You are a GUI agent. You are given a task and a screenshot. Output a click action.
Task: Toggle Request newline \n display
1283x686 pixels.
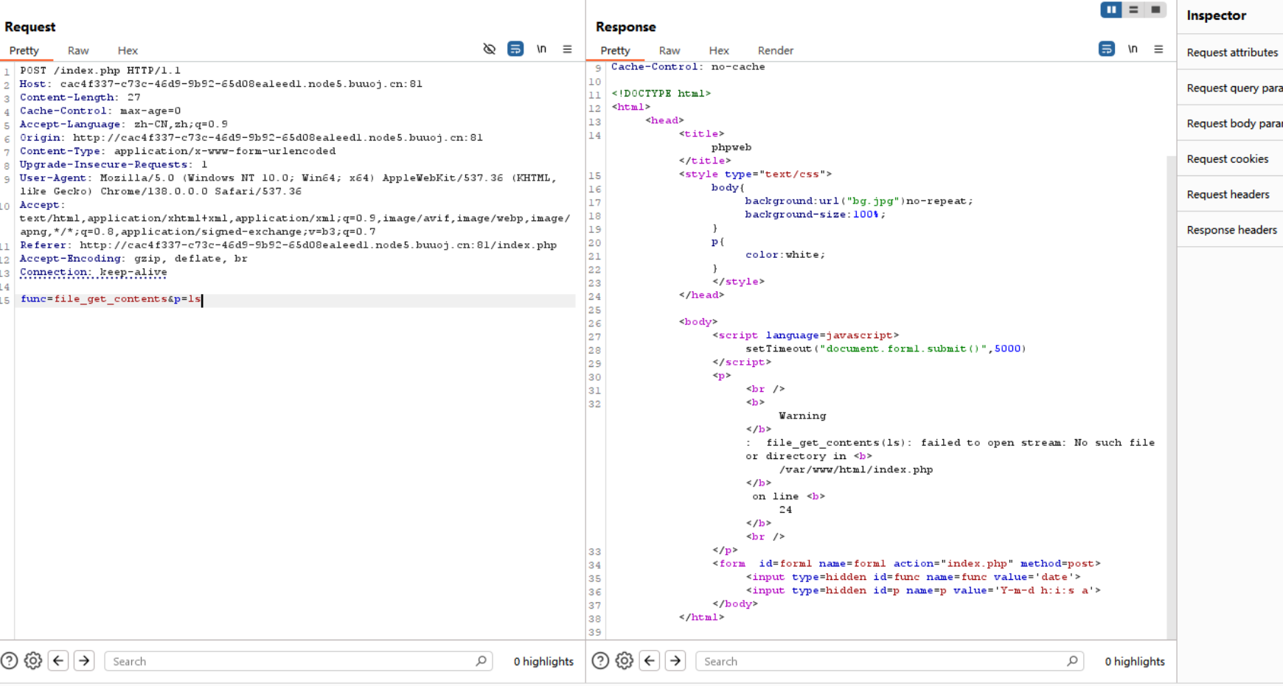pyautogui.click(x=541, y=49)
